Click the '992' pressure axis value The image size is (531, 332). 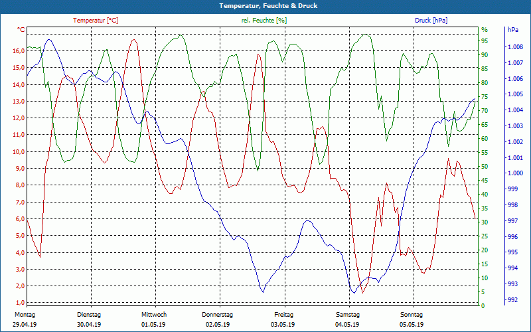pos(513,300)
